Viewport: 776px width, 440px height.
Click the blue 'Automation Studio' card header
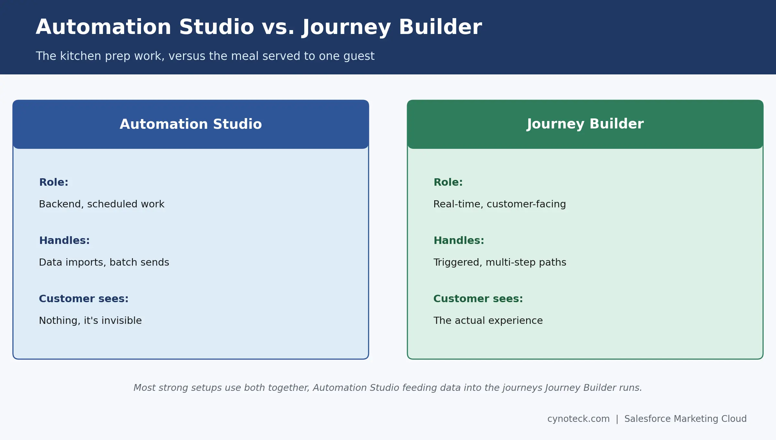click(x=191, y=124)
